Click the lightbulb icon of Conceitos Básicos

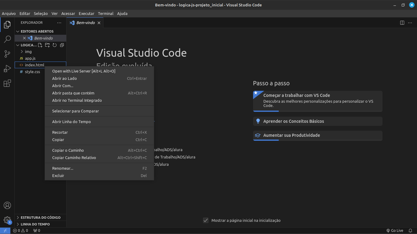tap(258, 121)
